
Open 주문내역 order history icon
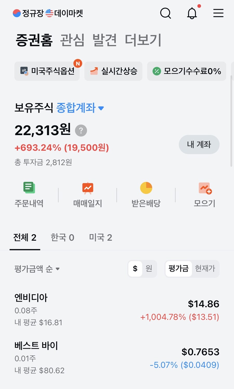(29, 188)
